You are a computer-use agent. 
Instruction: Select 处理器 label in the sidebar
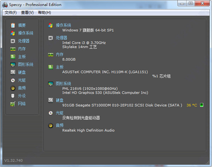(x=24, y=41)
